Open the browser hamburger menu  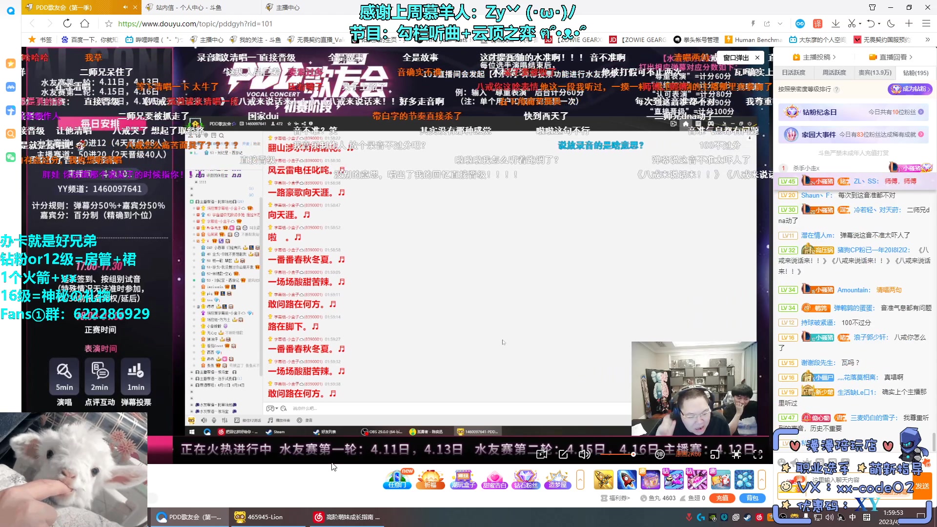(x=926, y=23)
